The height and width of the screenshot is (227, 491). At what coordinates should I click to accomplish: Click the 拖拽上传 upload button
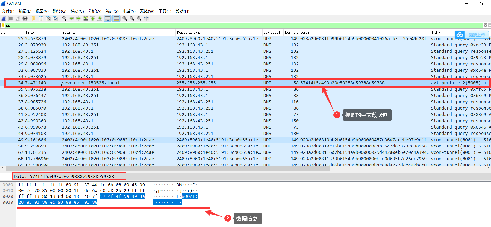[477, 35]
